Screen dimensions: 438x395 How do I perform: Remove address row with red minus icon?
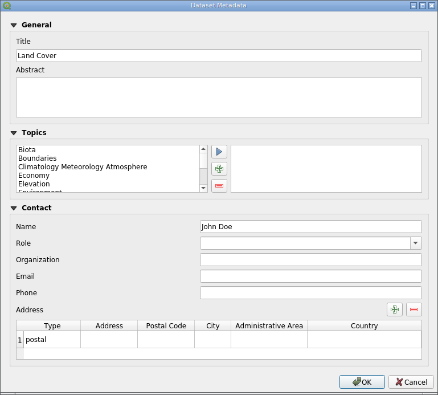(414, 310)
